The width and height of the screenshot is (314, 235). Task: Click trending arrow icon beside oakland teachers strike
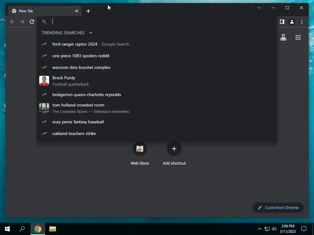(44, 133)
